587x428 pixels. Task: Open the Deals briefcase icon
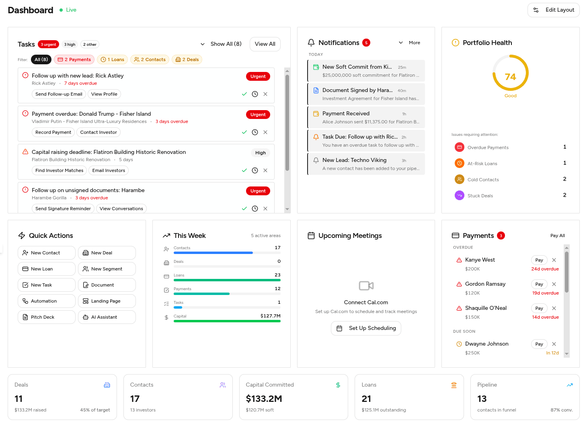[x=107, y=385]
